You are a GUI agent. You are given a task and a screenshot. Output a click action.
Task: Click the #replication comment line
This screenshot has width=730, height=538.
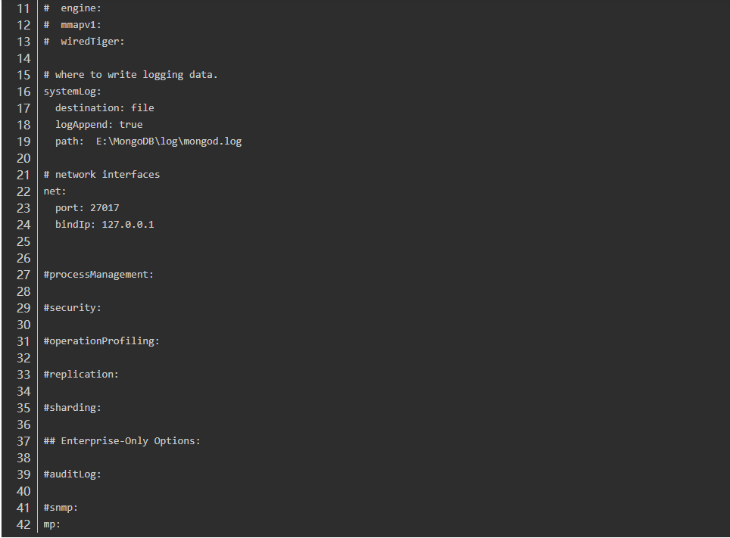pyautogui.click(x=81, y=375)
